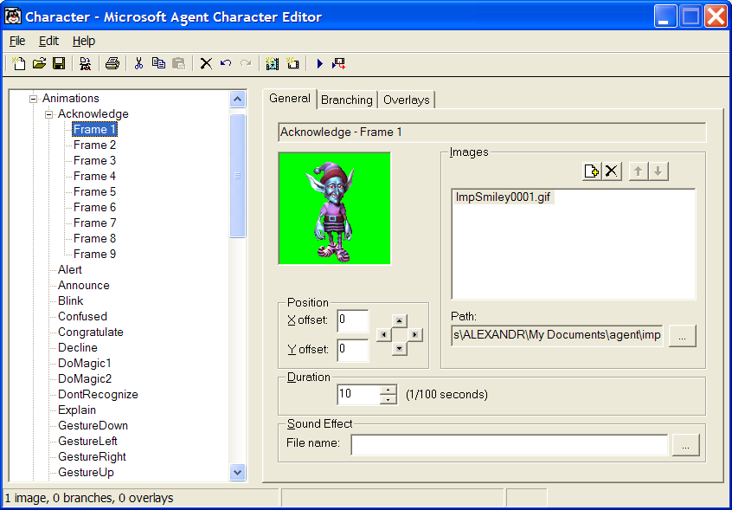Viewport: 732px width, 510px height.
Task: Click the Print toolbar icon
Action: click(112, 63)
